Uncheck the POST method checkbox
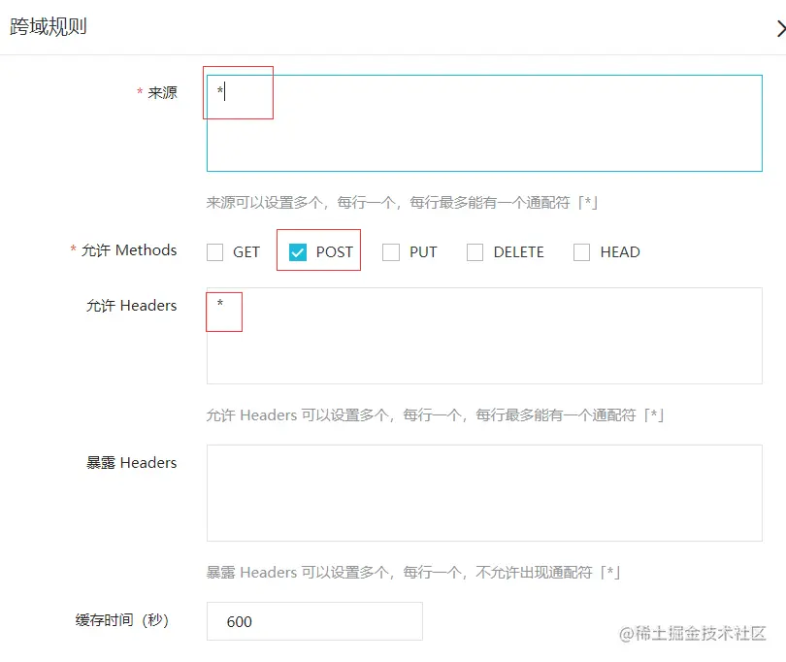This screenshot has height=662, width=786. [x=298, y=251]
